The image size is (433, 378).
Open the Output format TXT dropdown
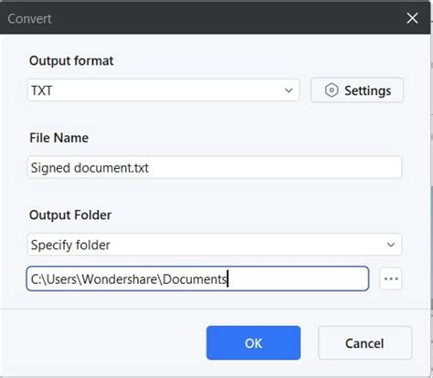point(164,90)
